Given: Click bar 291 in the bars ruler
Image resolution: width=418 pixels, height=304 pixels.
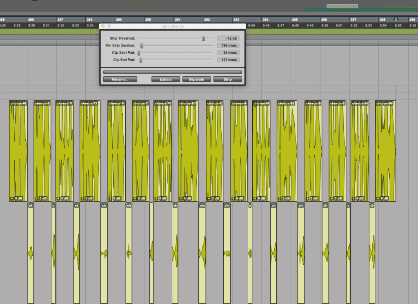Looking at the screenshot, I should (x=178, y=20).
